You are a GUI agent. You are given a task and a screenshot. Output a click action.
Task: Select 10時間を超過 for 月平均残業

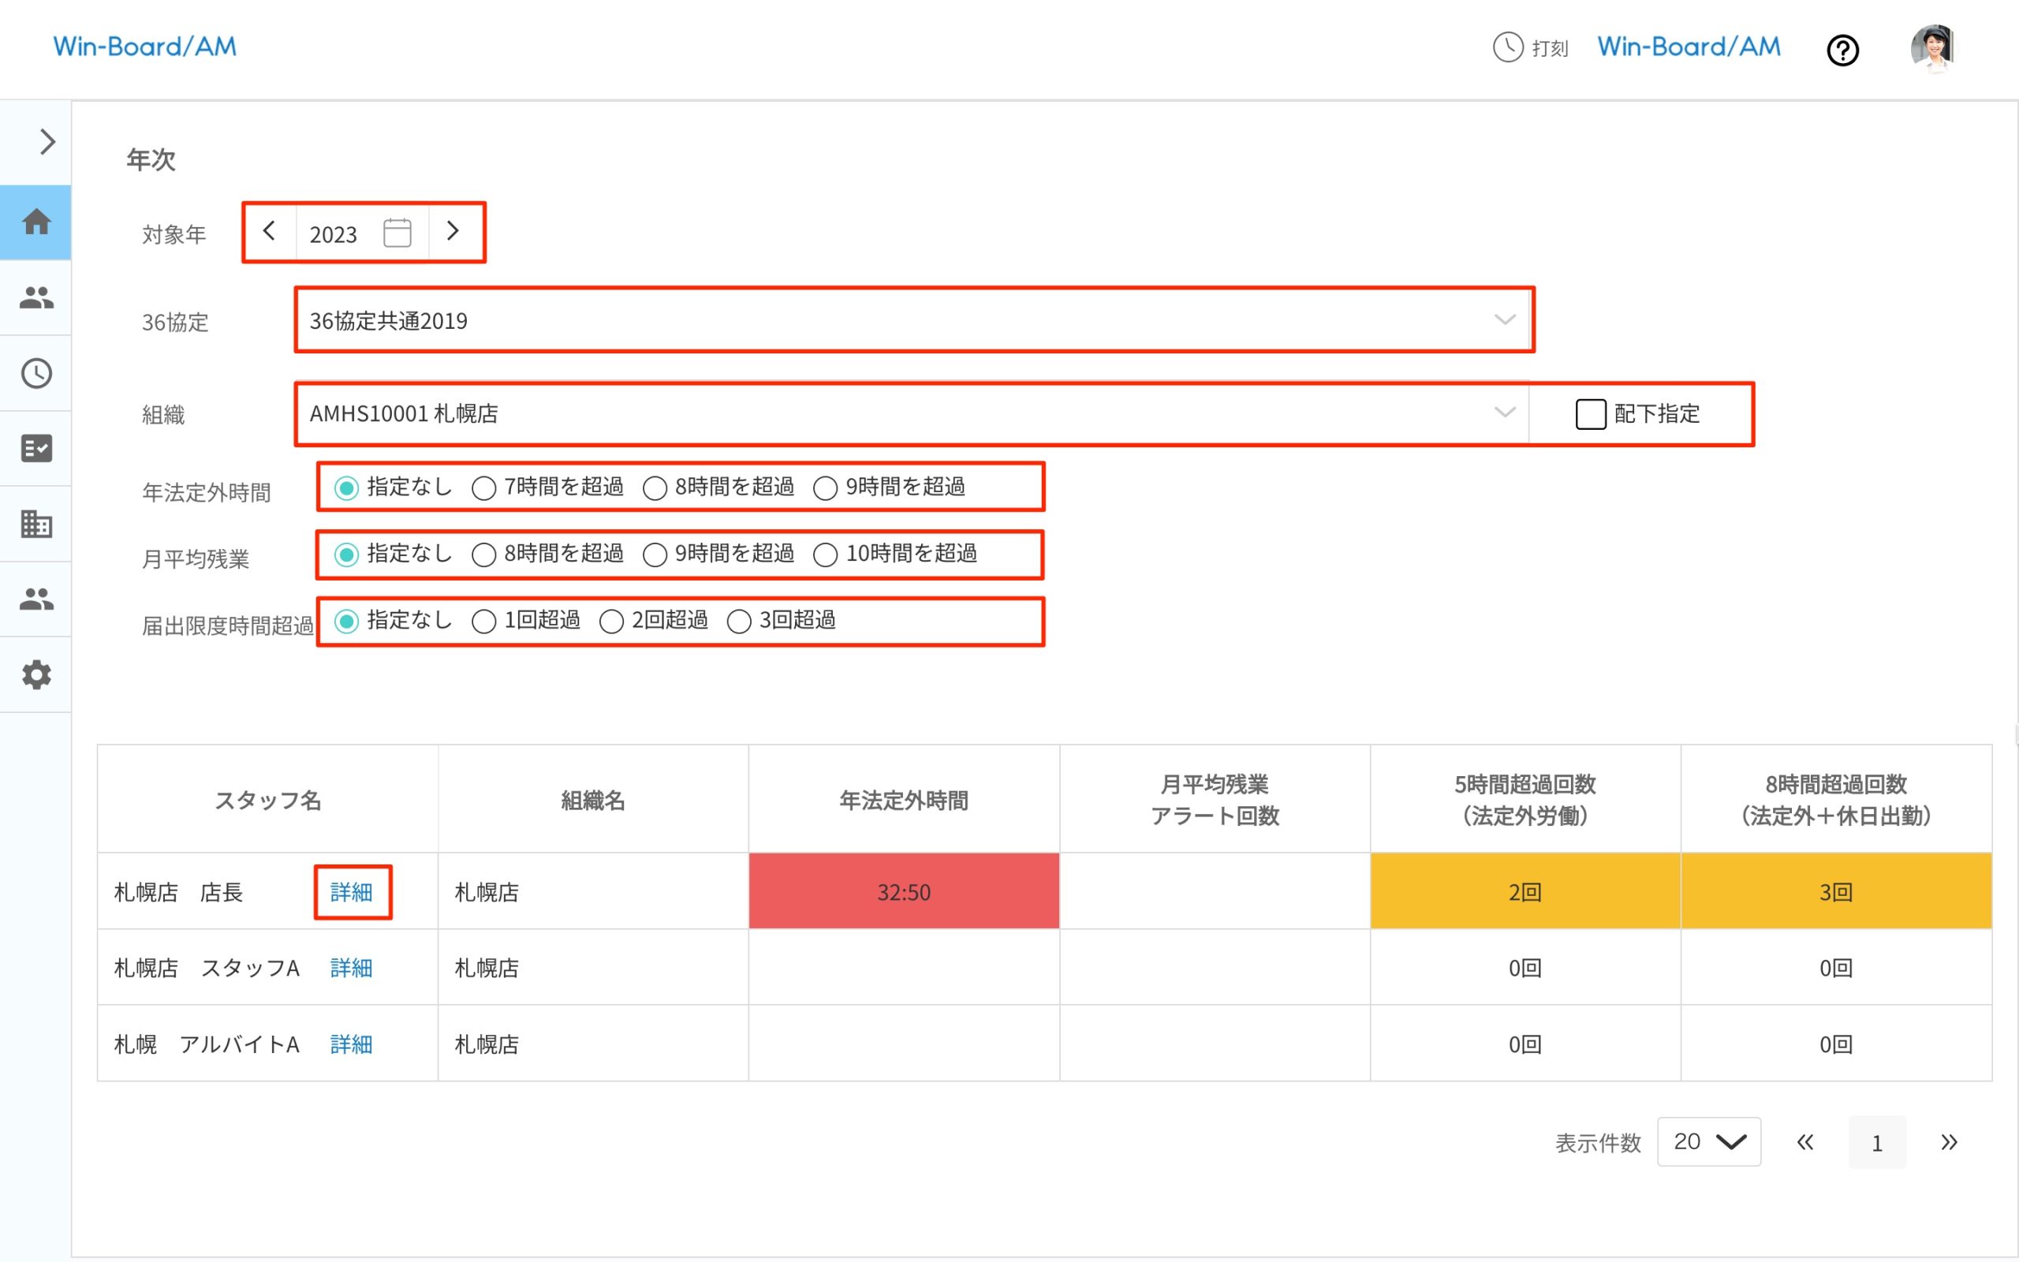click(x=825, y=554)
